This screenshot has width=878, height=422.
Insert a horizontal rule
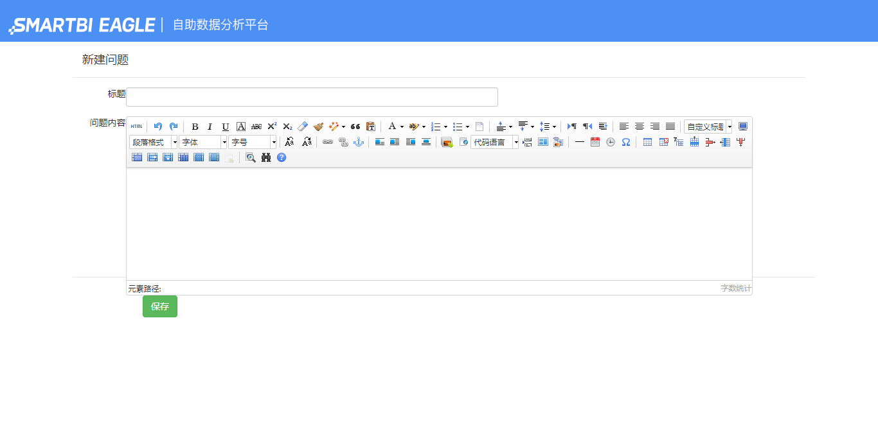[580, 142]
